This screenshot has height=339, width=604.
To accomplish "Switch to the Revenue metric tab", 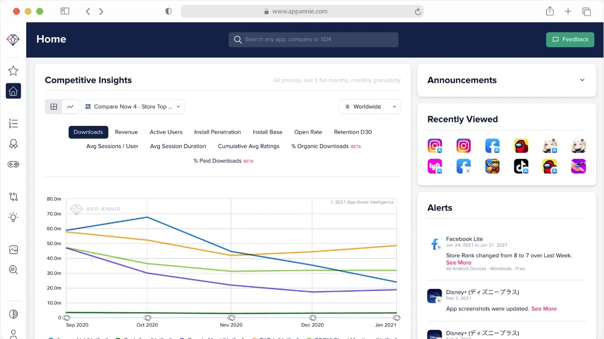I will pyautogui.click(x=126, y=132).
